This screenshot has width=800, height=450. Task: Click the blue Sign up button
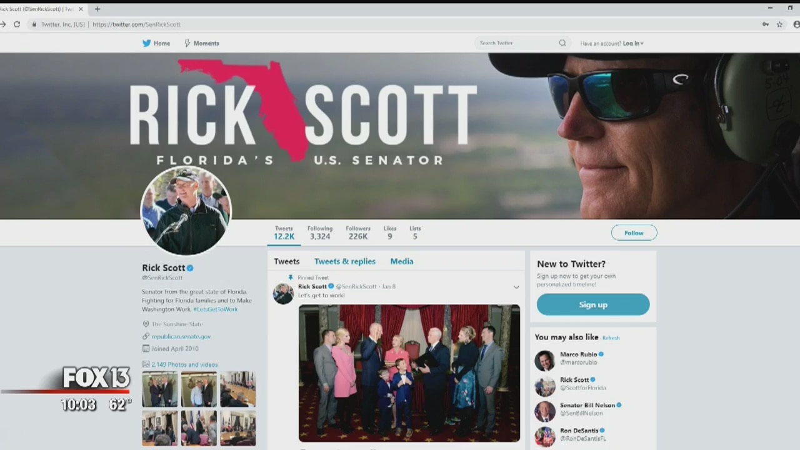592,304
